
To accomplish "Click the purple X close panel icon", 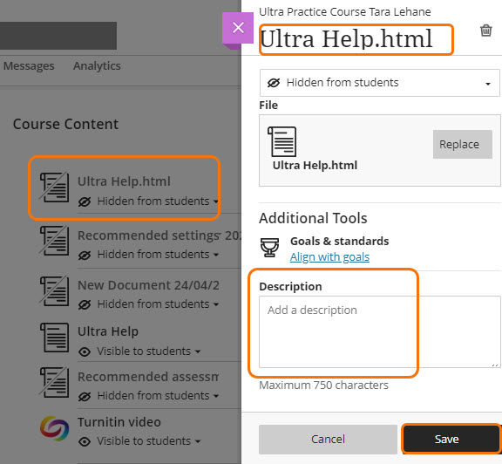I will click(238, 28).
